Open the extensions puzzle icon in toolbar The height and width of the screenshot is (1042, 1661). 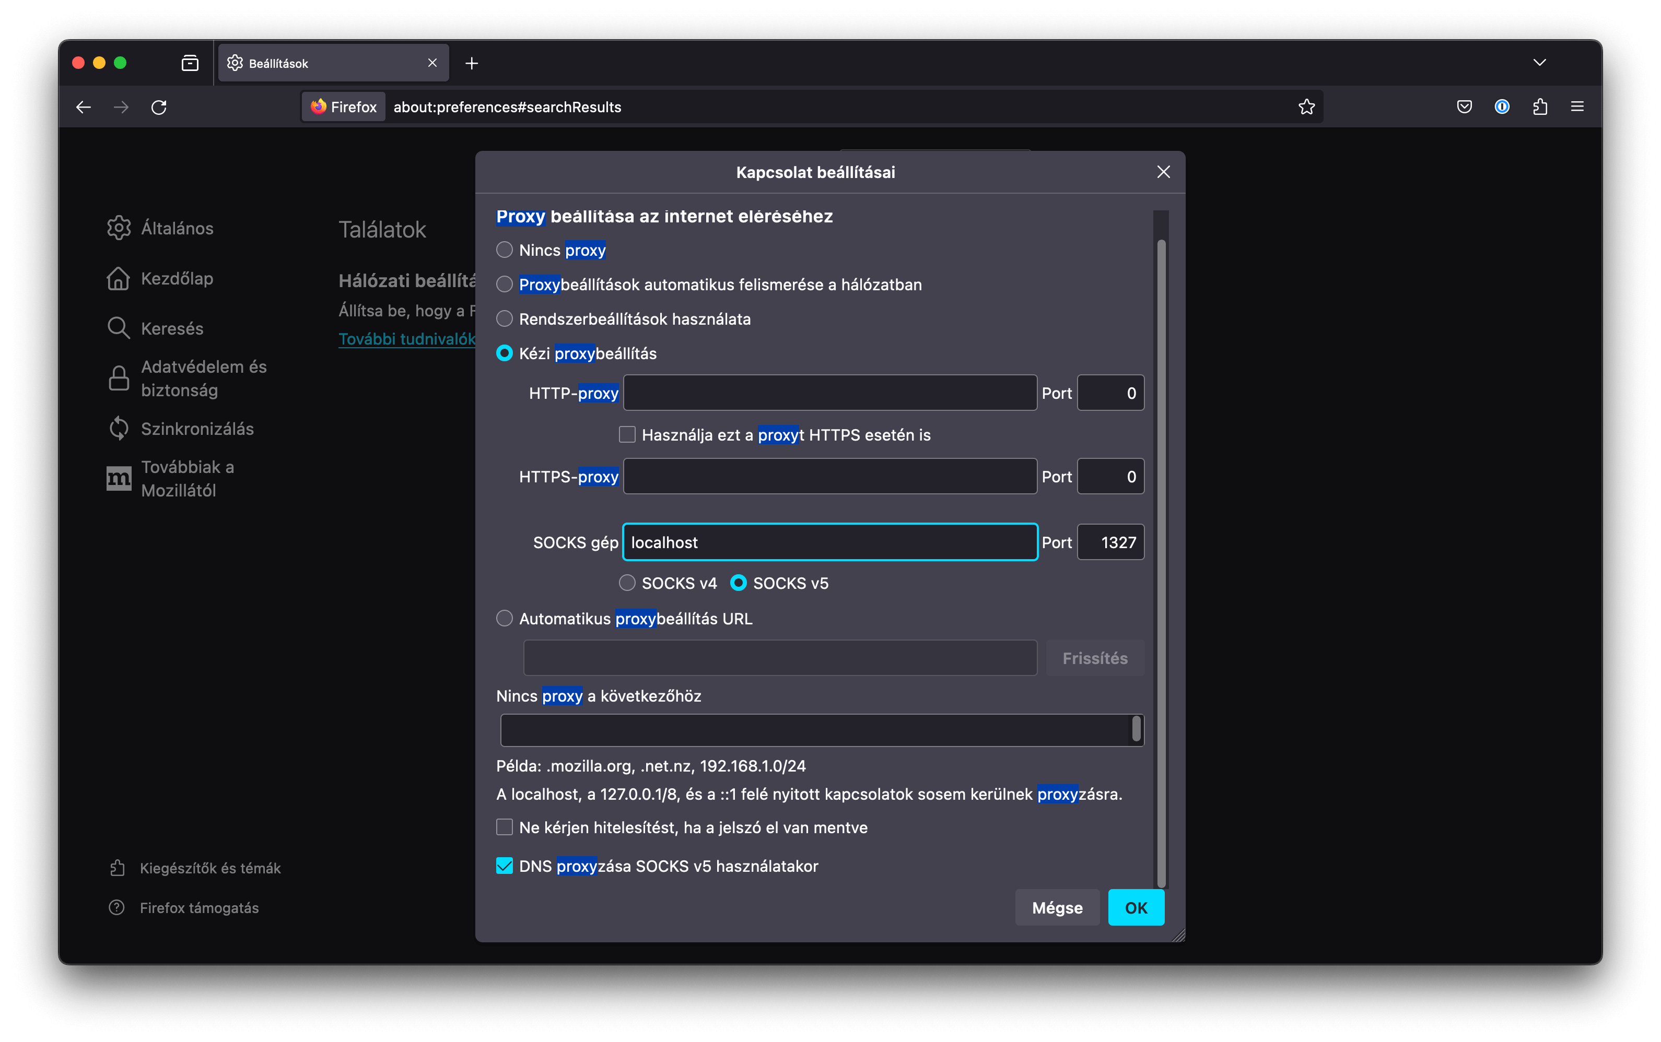[x=1540, y=107]
